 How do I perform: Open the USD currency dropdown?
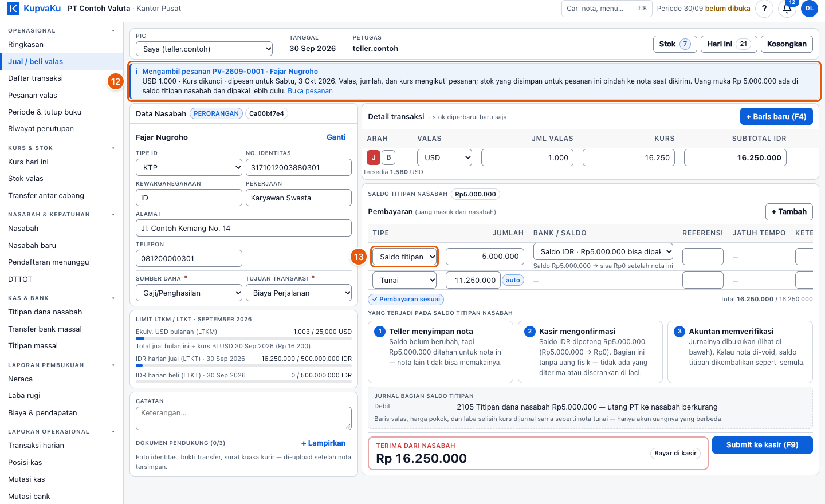pos(445,157)
